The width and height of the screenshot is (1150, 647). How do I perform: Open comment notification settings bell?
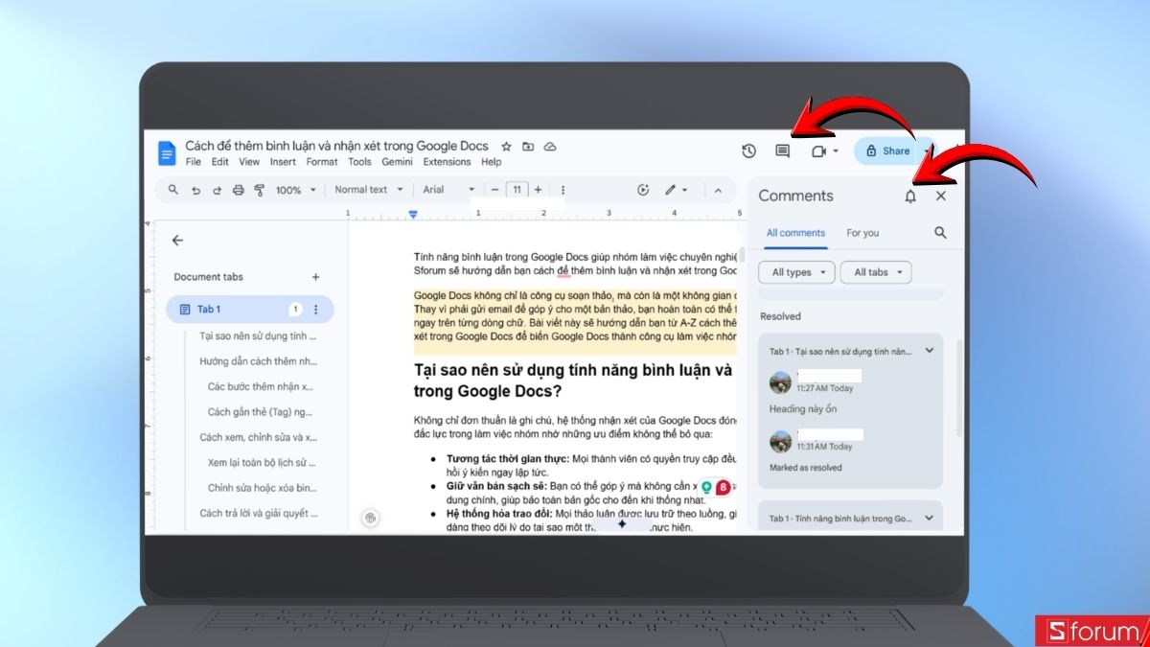pyautogui.click(x=910, y=196)
